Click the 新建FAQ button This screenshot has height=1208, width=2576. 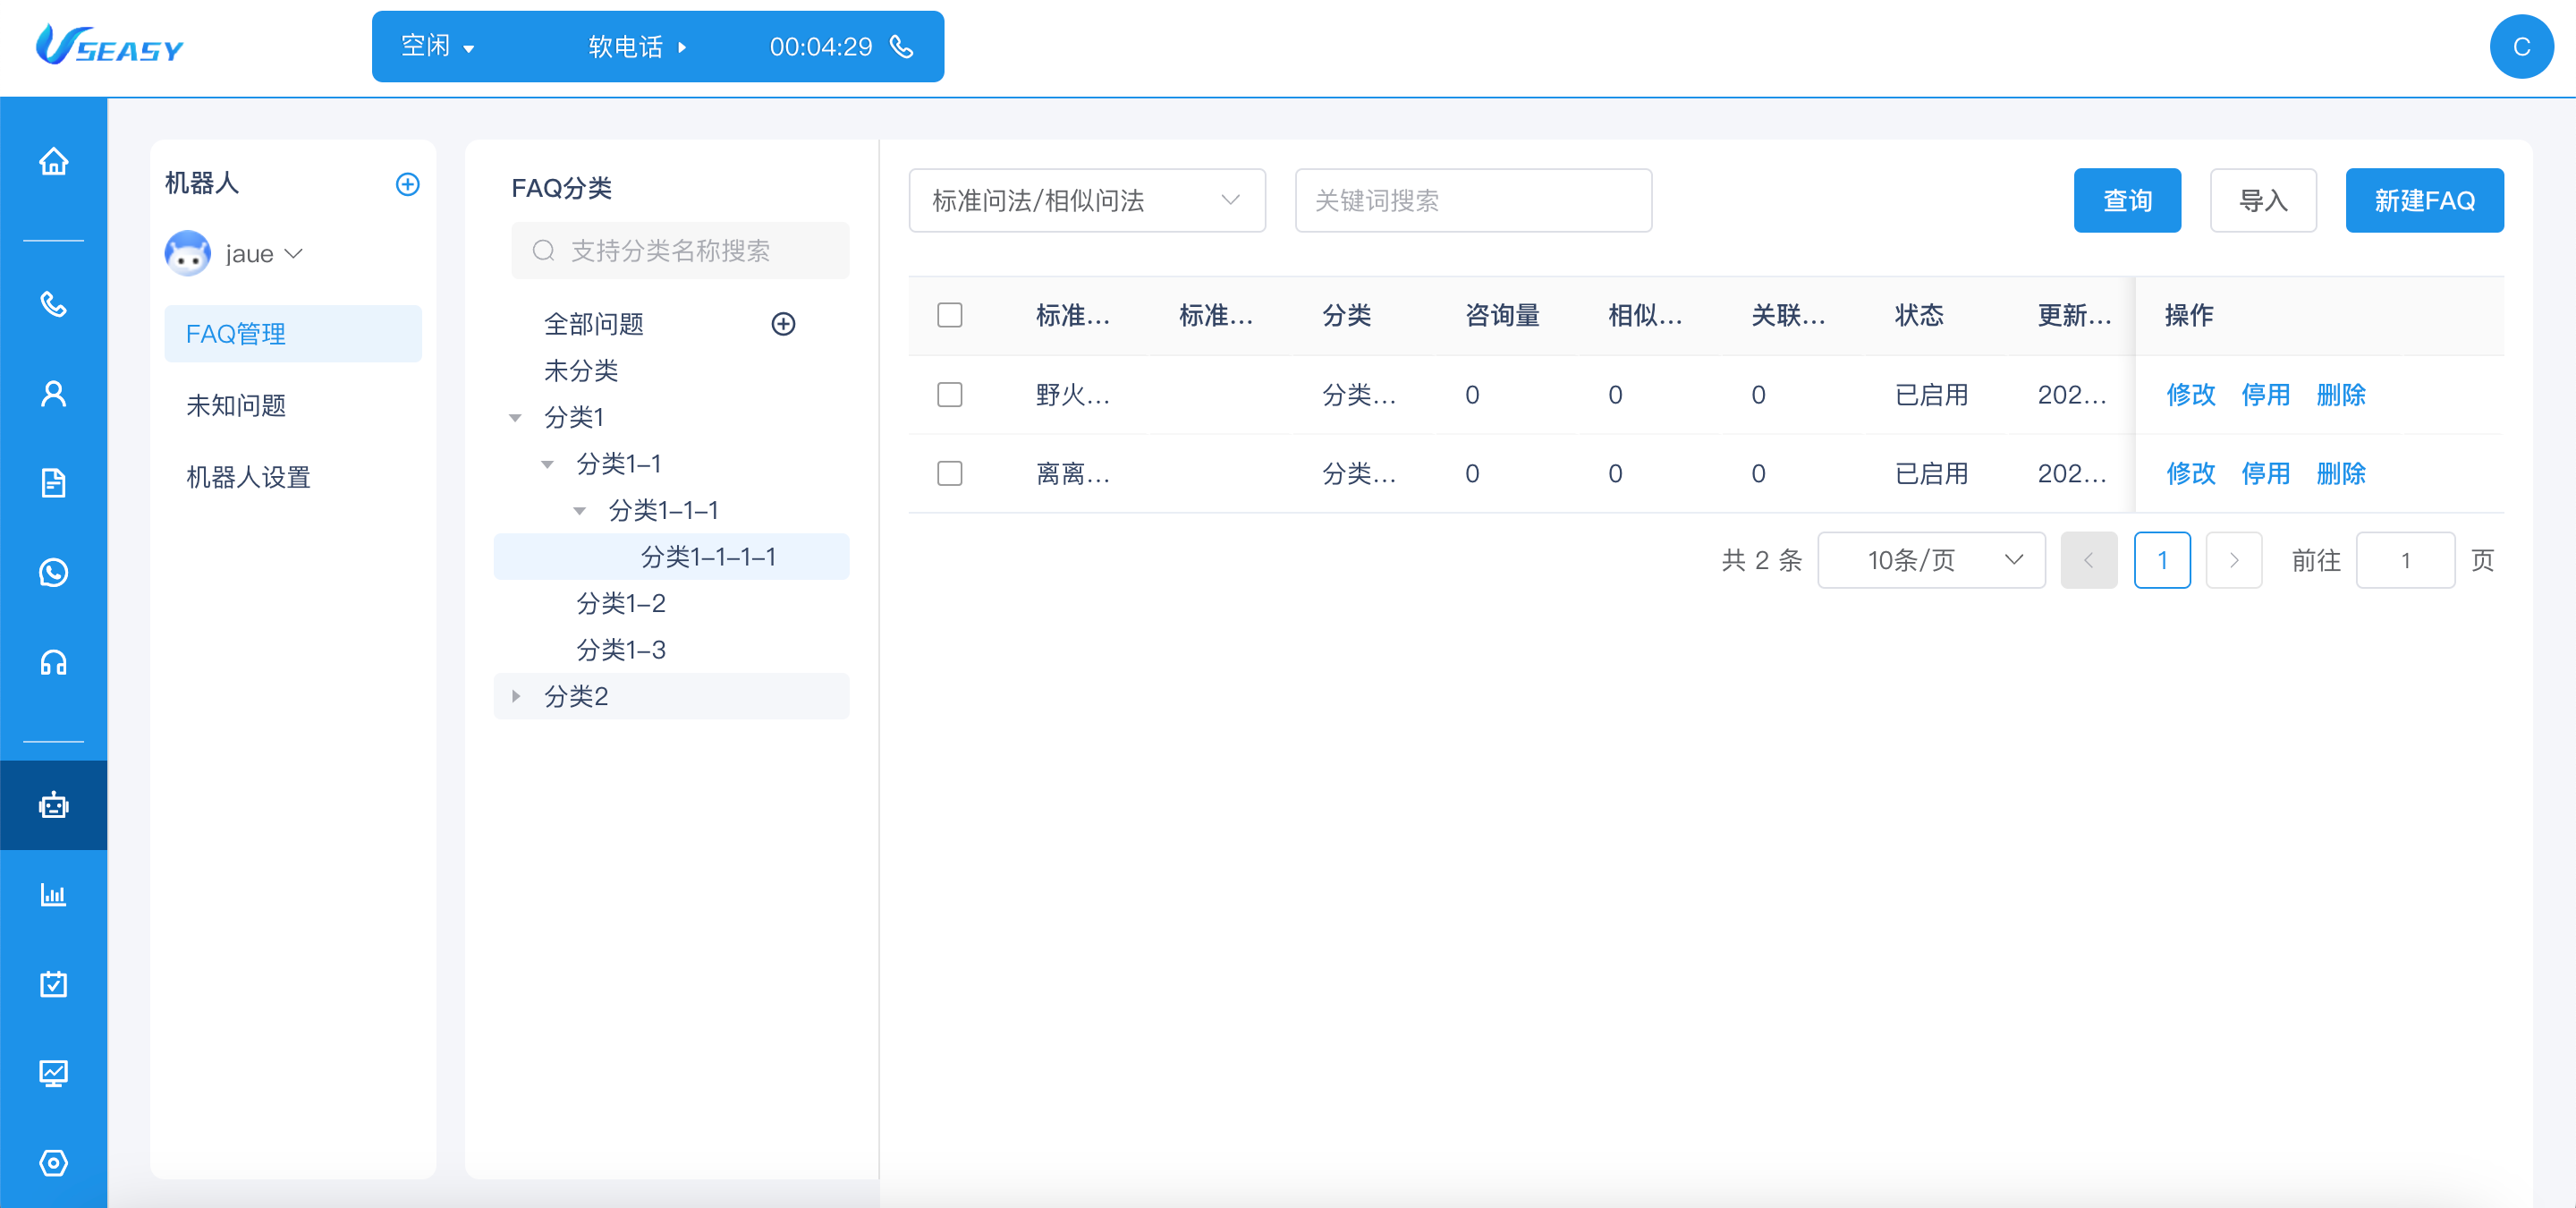tap(2424, 200)
